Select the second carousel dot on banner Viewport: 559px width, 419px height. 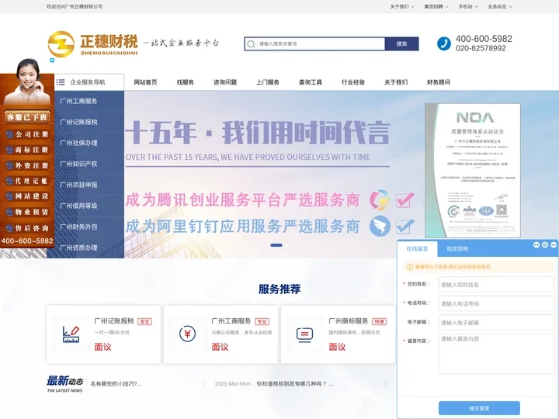pyautogui.click(x=286, y=245)
